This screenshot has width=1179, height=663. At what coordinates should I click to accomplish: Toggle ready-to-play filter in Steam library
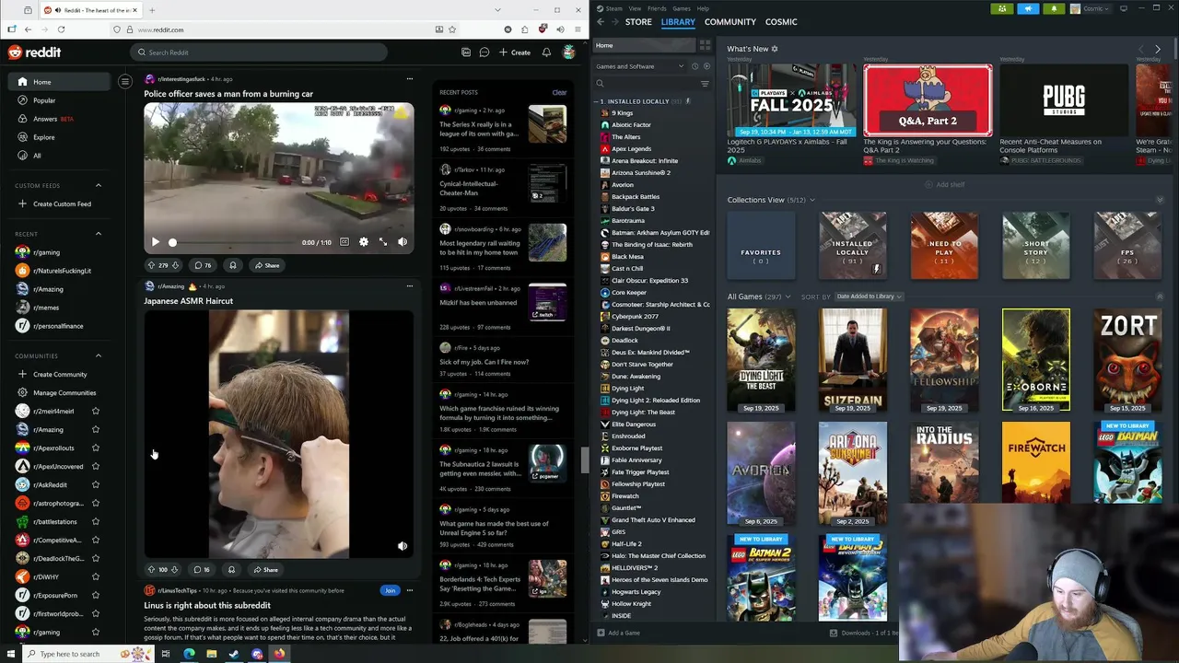pyautogui.click(x=706, y=66)
